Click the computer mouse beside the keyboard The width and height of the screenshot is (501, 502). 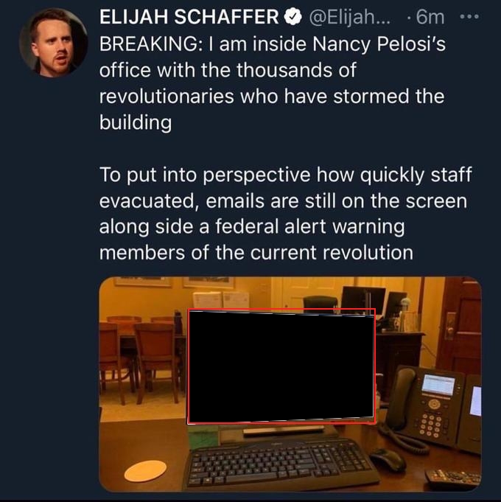click(387, 459)
